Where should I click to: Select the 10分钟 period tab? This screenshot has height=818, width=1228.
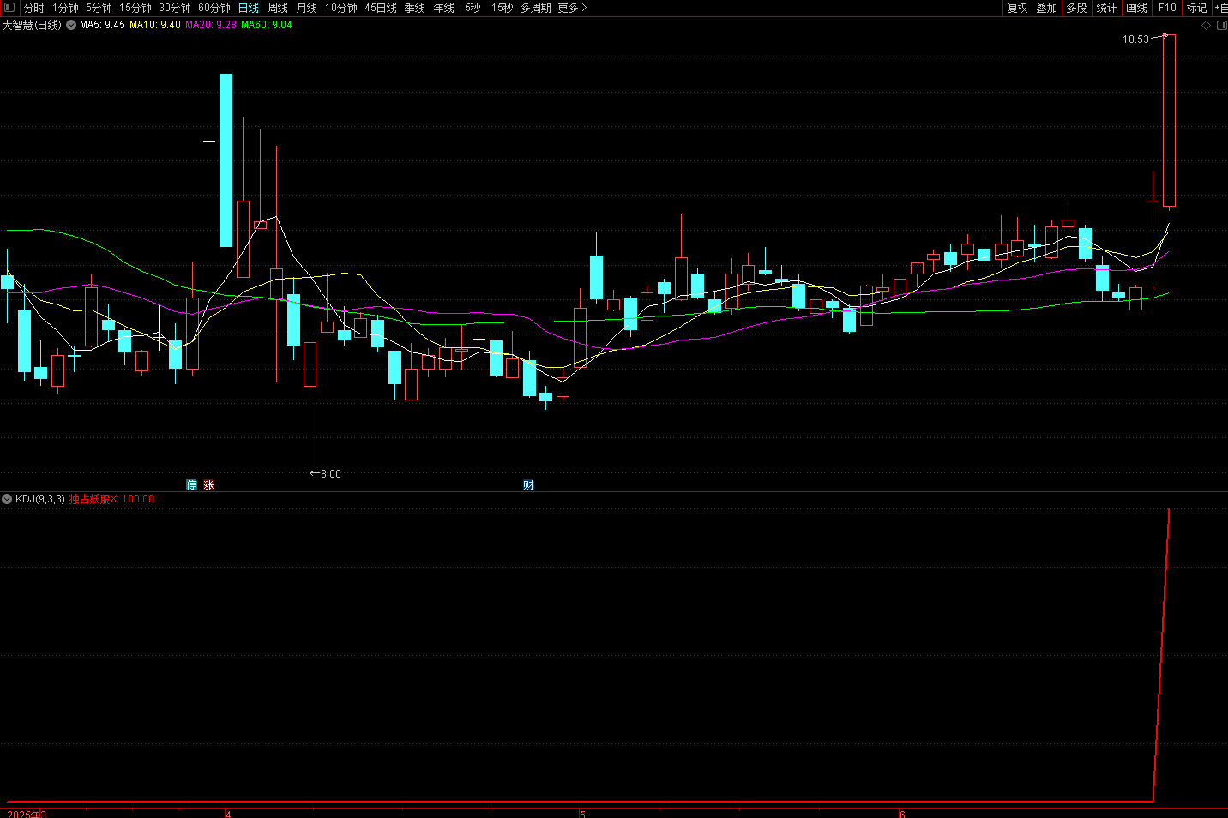point(341,8)
